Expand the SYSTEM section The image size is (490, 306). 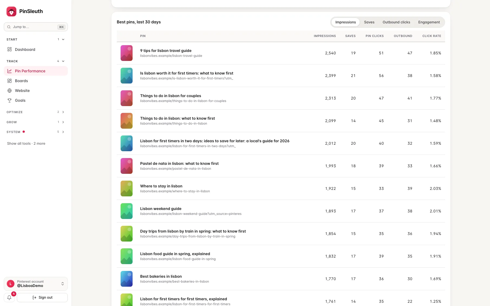pos(36,132)
